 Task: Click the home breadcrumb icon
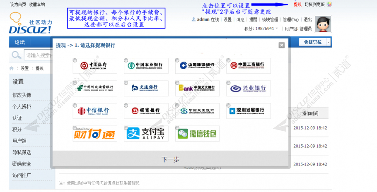pos(11,68)
